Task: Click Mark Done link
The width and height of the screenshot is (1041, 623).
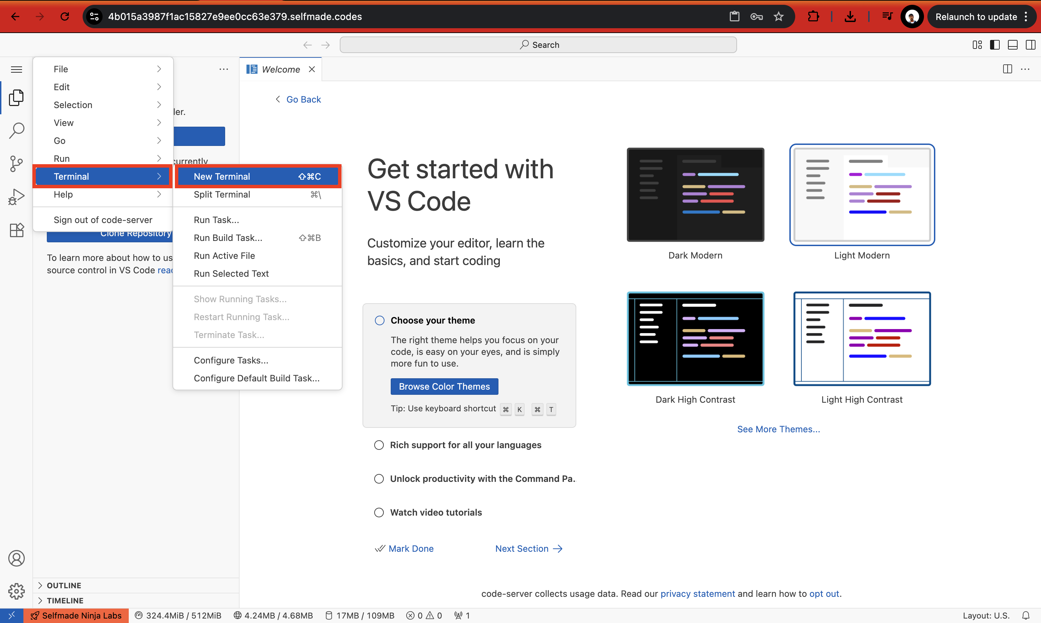Action: click(404, 548)
